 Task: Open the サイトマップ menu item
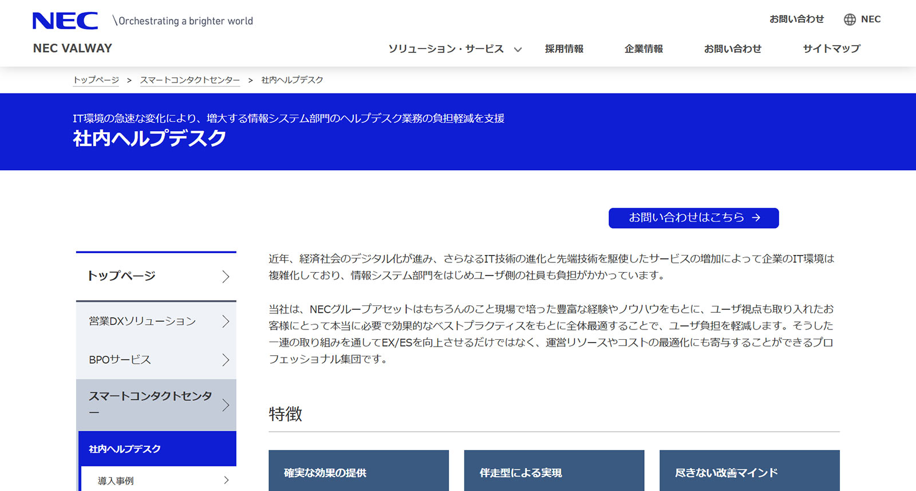click(831, 49)
